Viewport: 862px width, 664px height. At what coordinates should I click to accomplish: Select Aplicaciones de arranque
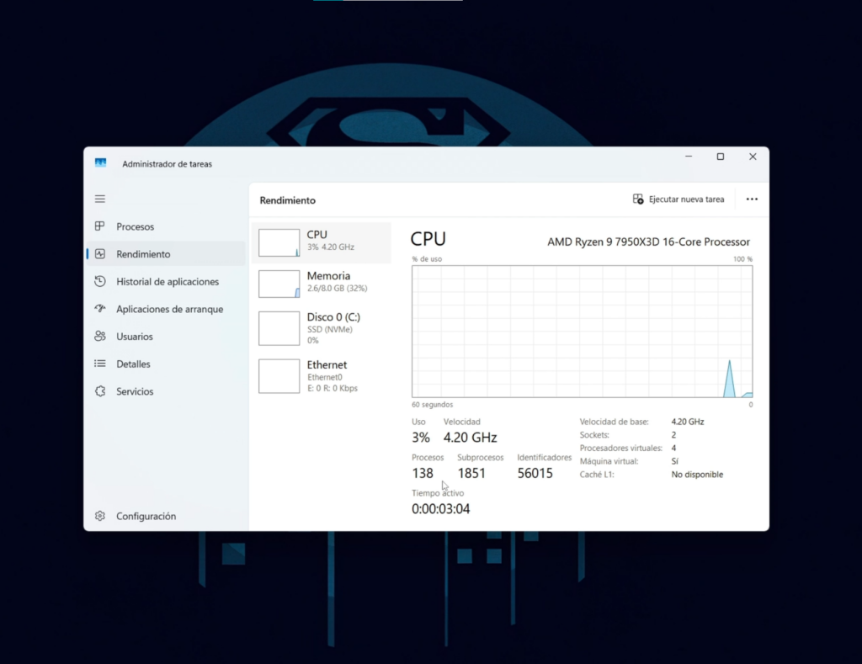point(100,309)
